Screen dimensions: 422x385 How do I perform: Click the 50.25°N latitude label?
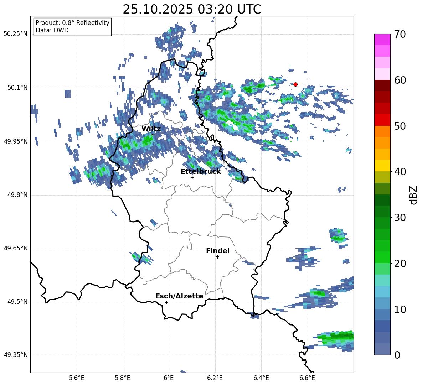coord(16,34)
